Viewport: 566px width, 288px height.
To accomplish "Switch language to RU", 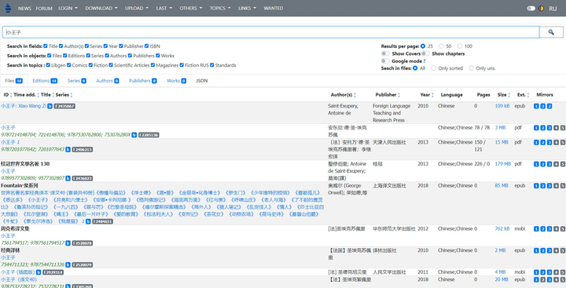I will click(x=553, y=9).
